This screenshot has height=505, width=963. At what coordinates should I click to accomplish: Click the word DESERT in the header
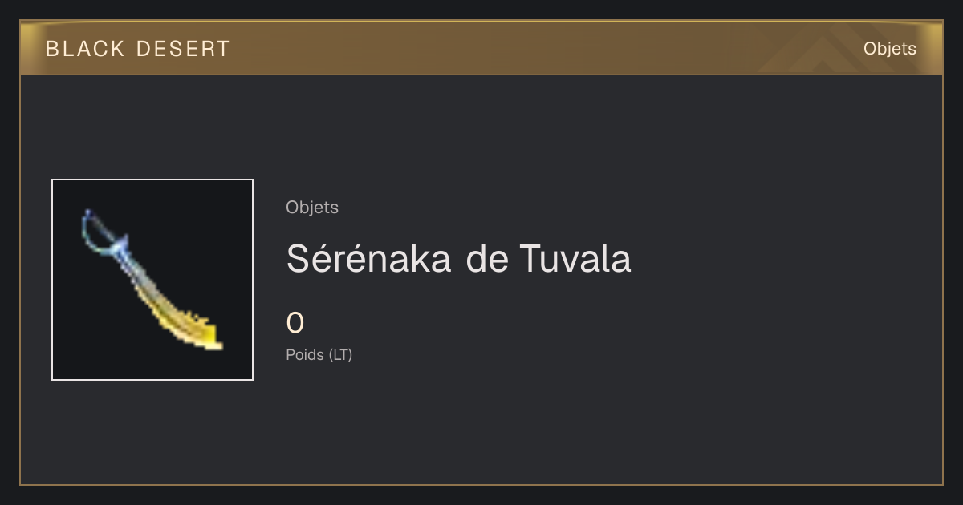point(183,49)
